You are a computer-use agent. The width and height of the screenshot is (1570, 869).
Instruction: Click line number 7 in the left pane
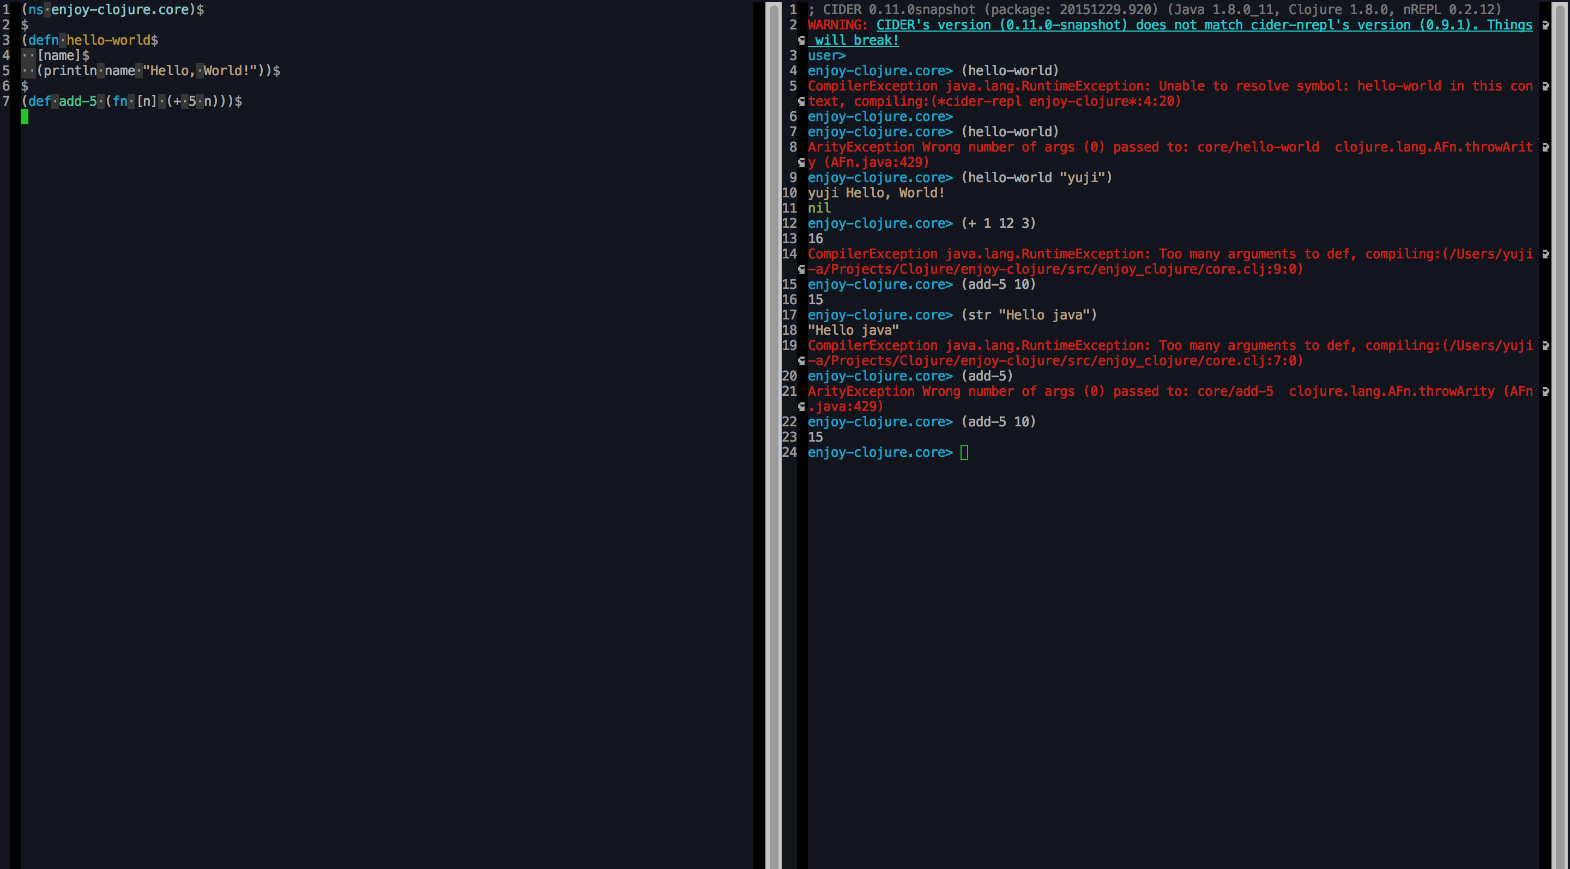click(x=6, y=102)
